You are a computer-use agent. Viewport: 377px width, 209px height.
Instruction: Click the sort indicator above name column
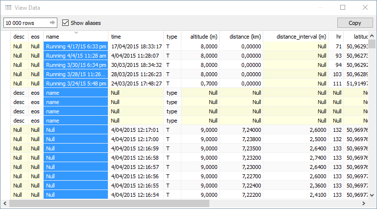(76, 33)
